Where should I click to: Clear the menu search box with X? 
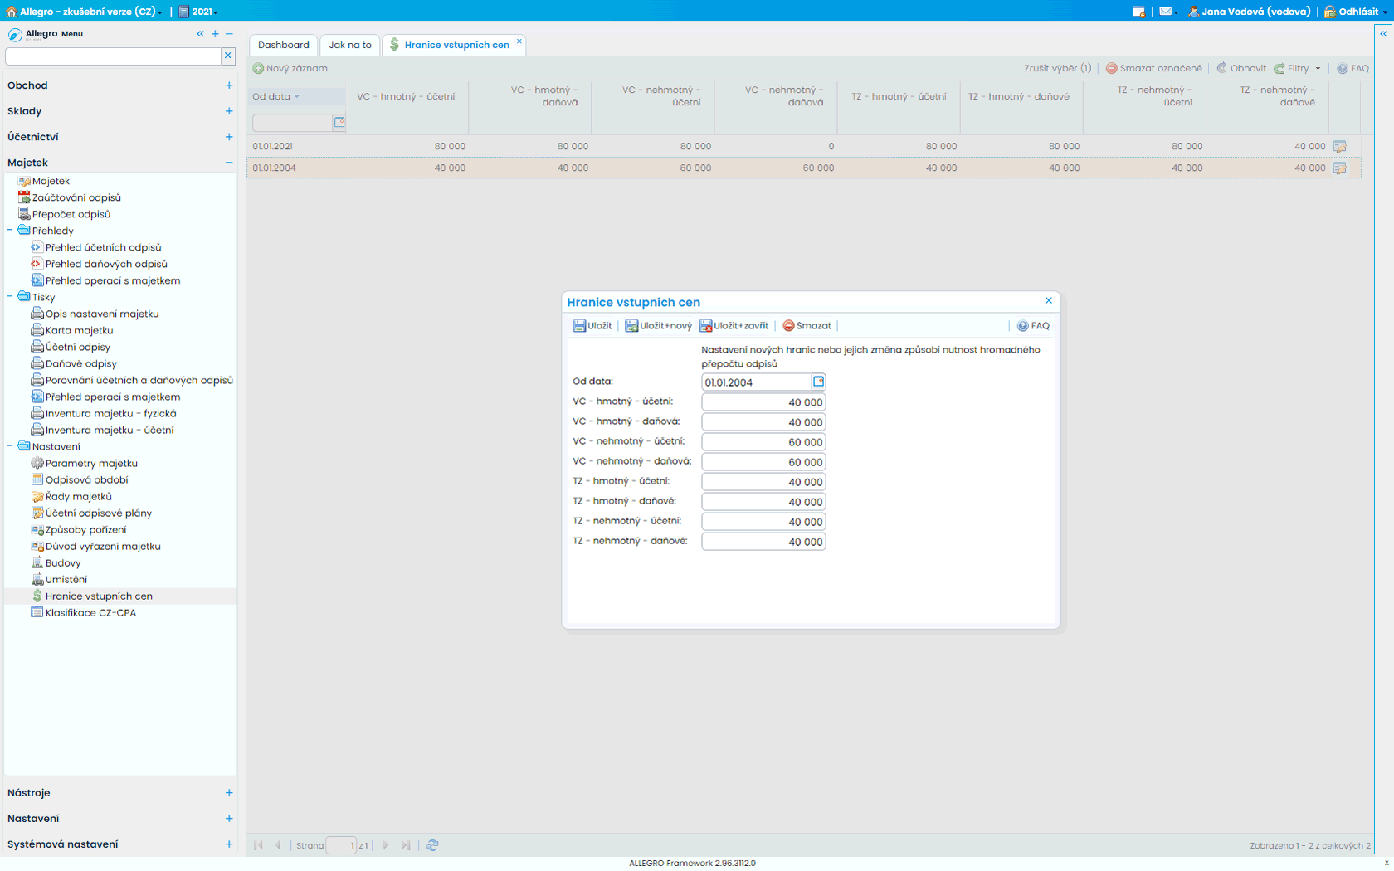(x=228, y=56)
